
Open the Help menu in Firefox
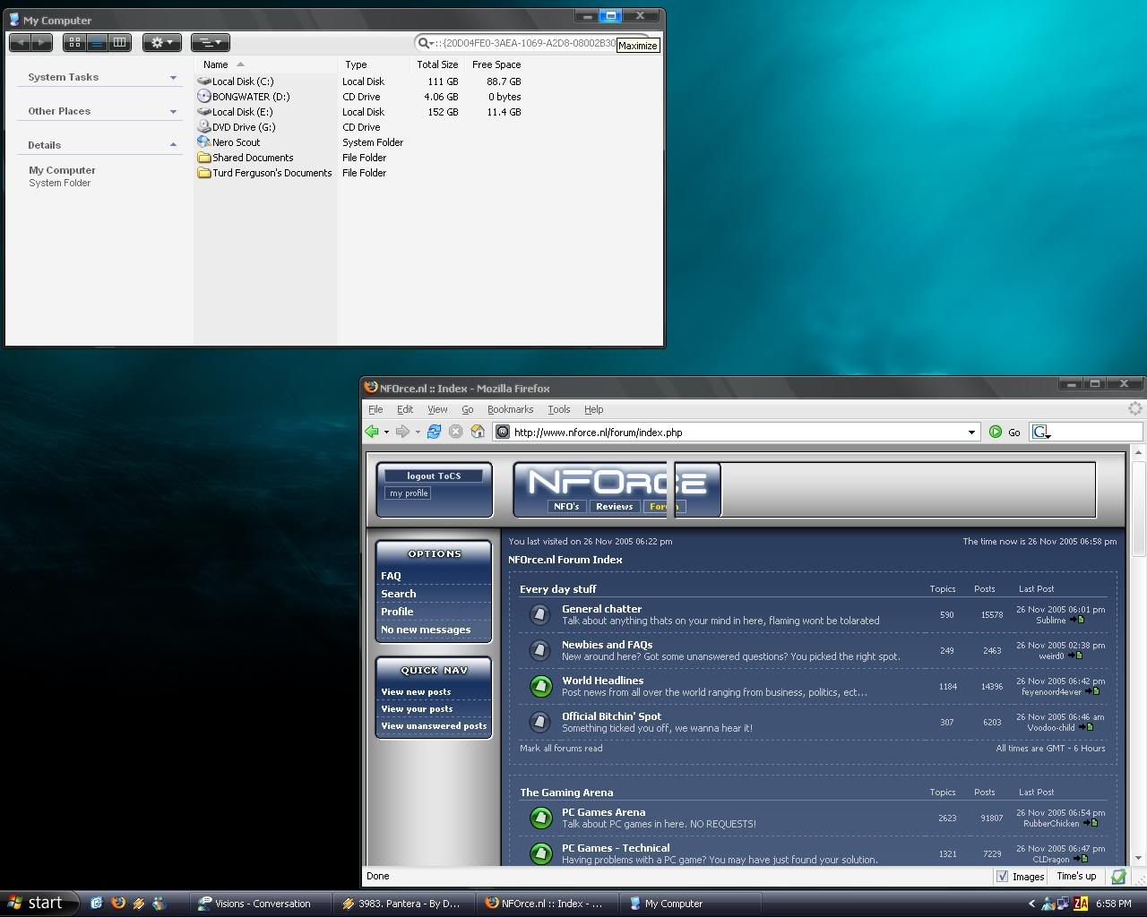(x=594, y=409)
